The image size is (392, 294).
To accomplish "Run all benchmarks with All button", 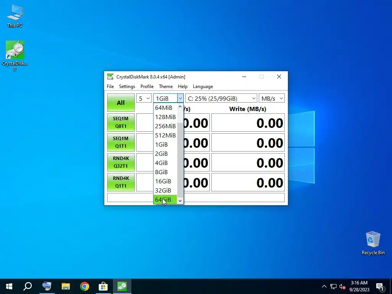I will 121,103.
